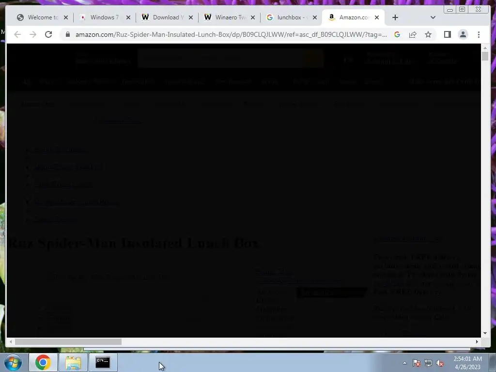Close the lunchbox Google search tab
Image resolution: width=496 pixels, height=372 pixels.
click(x=315, y=17)
